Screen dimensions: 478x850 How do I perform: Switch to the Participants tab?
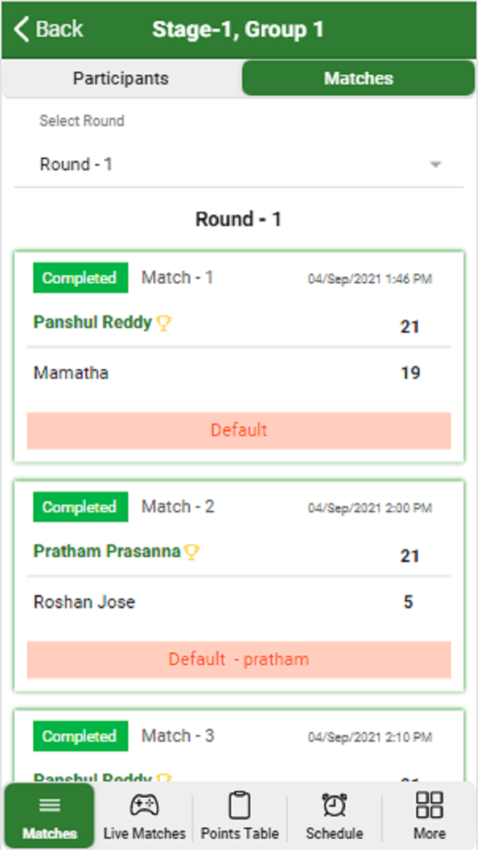coord(121,79)
